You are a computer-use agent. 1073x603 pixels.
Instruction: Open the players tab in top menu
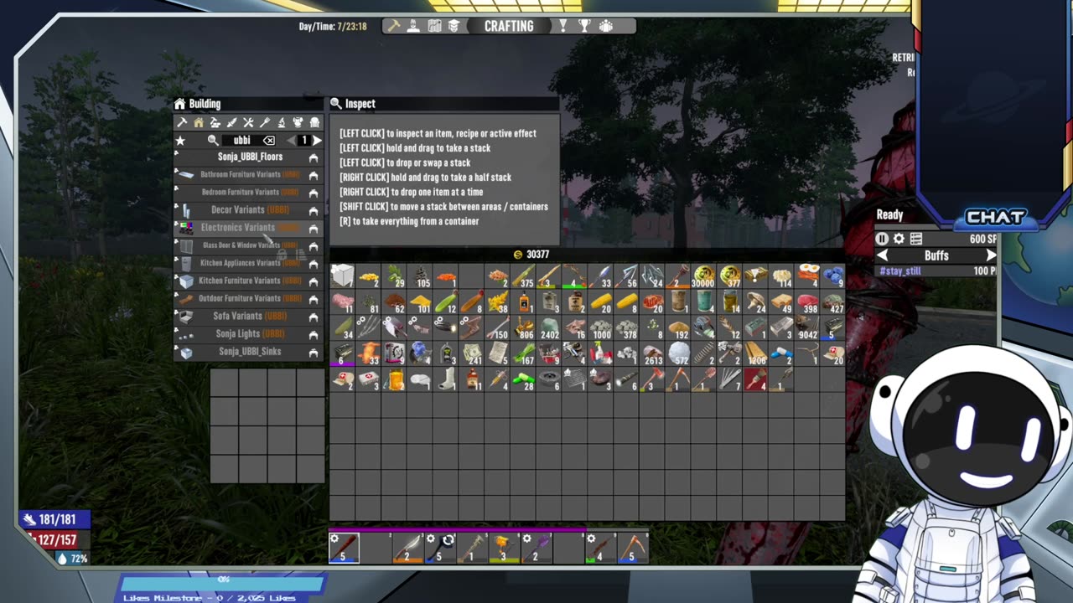(605, 26)
